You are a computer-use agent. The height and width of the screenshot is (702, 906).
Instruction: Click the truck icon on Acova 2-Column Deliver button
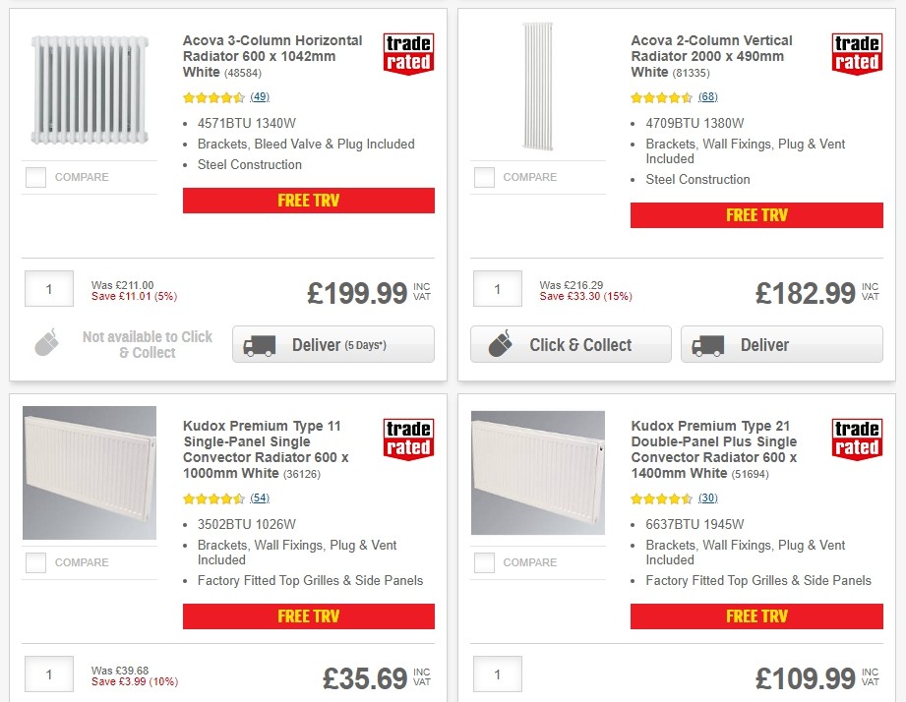click(x=711, y=344)
